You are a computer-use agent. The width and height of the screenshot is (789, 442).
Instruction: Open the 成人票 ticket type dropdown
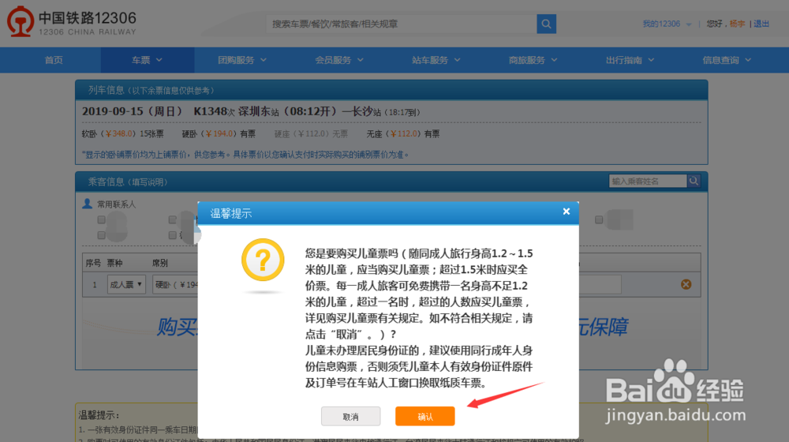coord(126,284)
